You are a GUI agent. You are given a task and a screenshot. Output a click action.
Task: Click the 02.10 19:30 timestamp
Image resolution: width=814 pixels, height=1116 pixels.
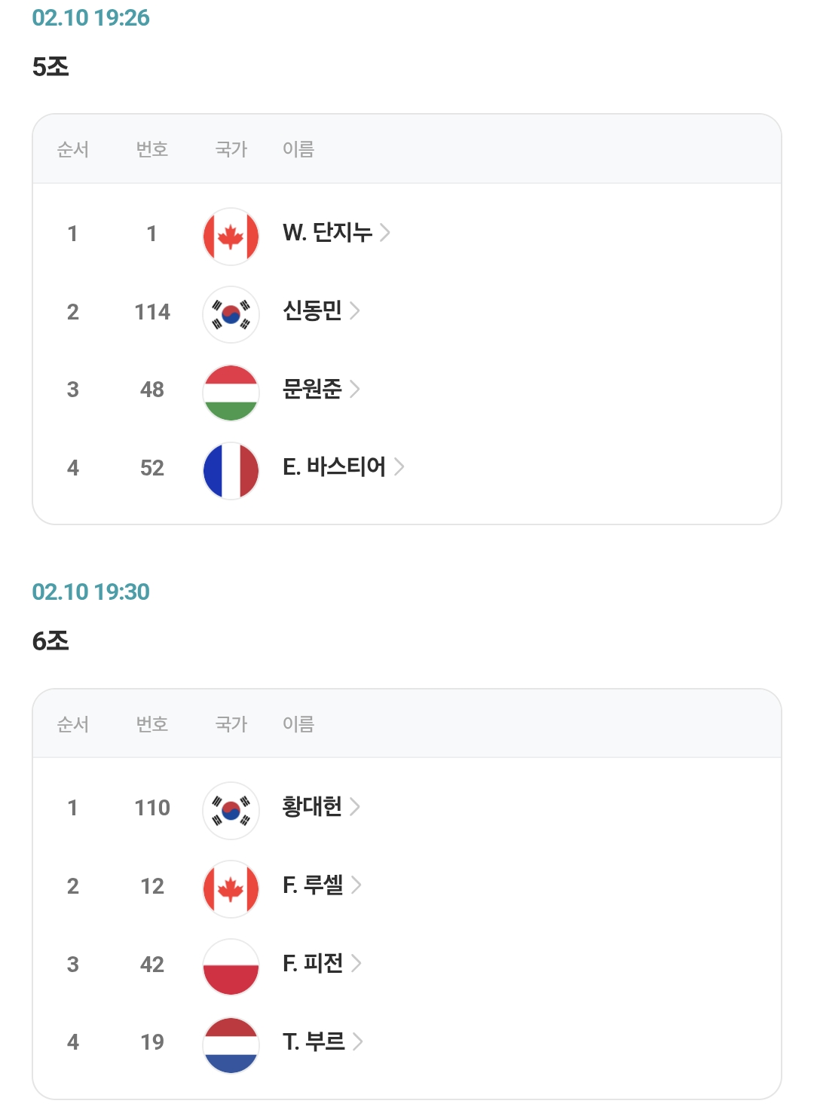(x=90, y=592)
